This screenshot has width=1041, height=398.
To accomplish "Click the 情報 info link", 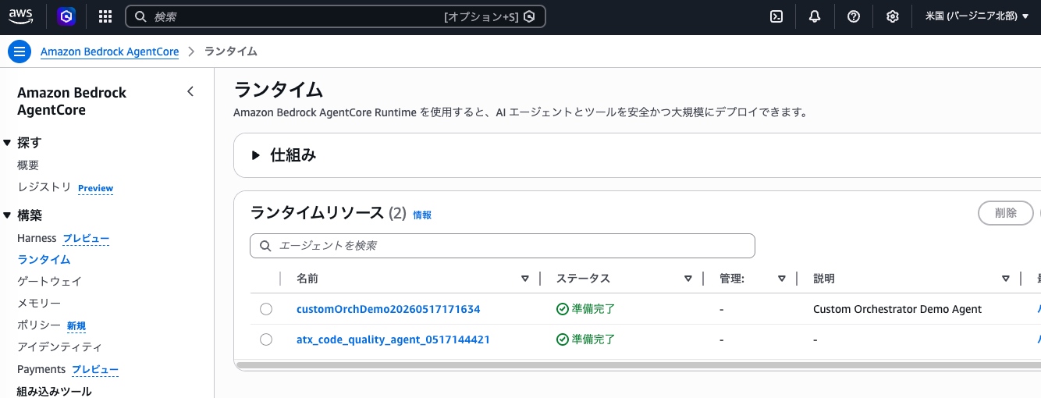I will (422, 215).
